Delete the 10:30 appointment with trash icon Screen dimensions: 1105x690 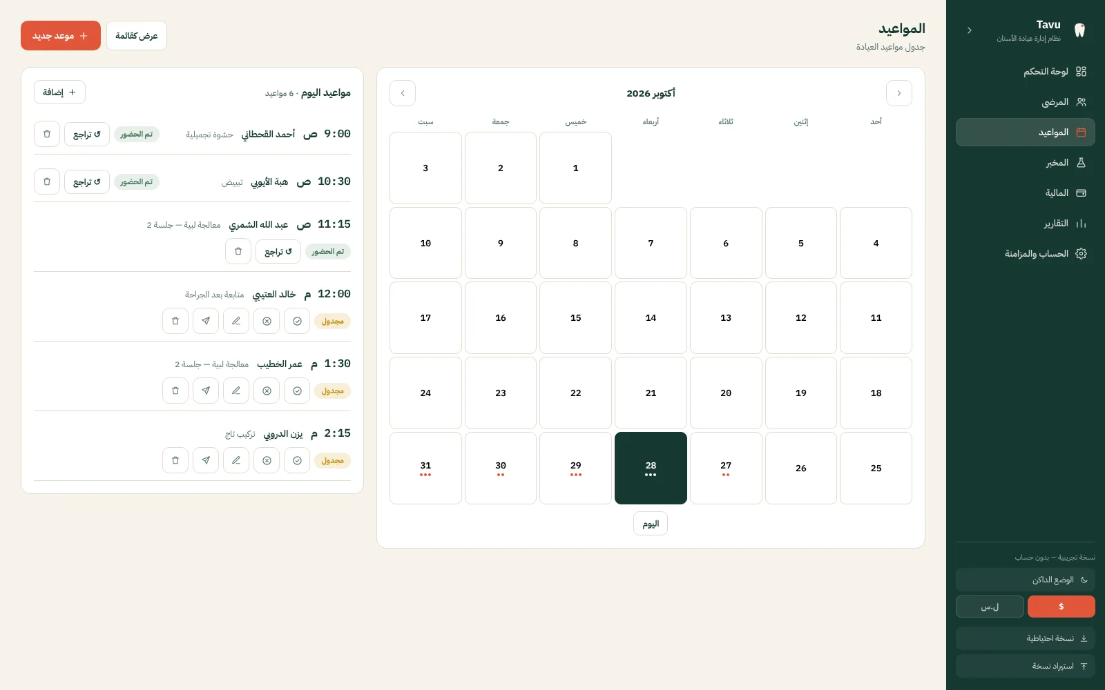pyautogui.click(x=47, y=181)
